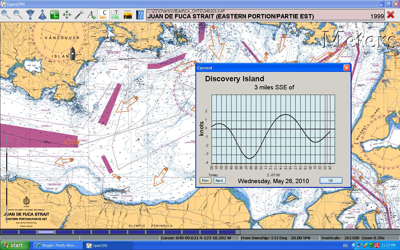
Task: Change the Color scheme
Action: (x=127, y=15)
